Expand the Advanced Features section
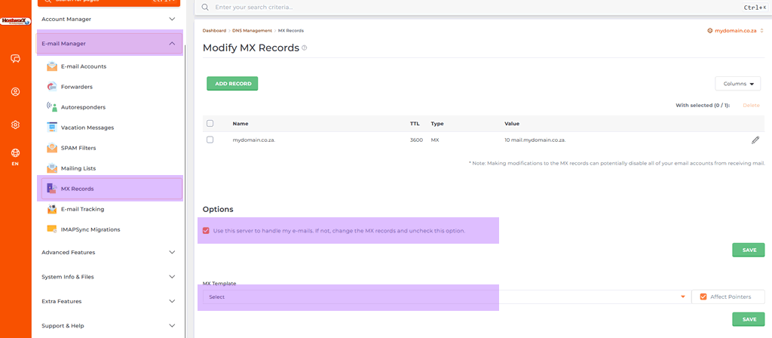The image size is (772, 338). click(109, 252)
